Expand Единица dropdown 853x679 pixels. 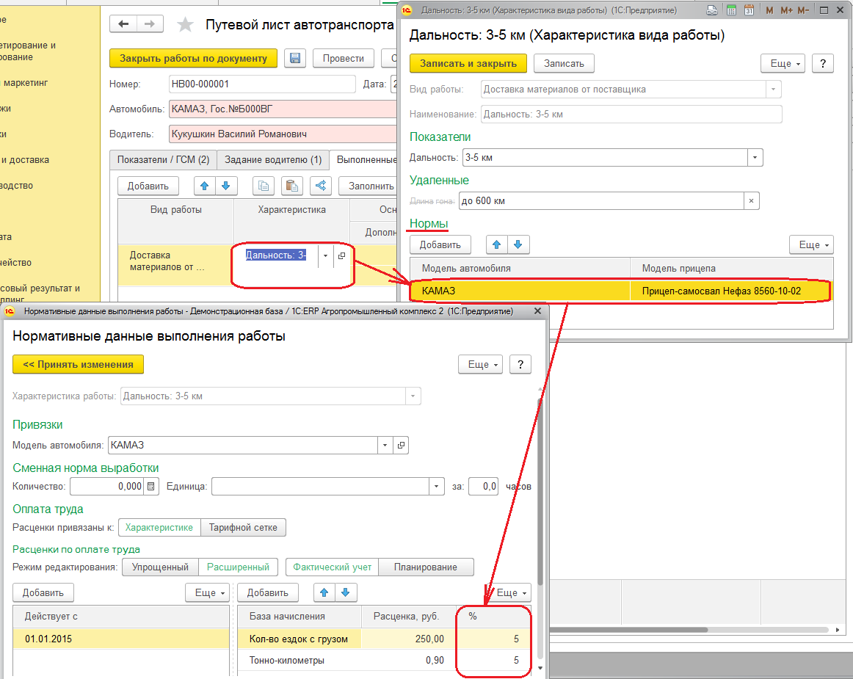point(436,487)
